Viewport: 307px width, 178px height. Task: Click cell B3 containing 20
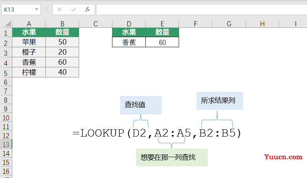[62, 52]
